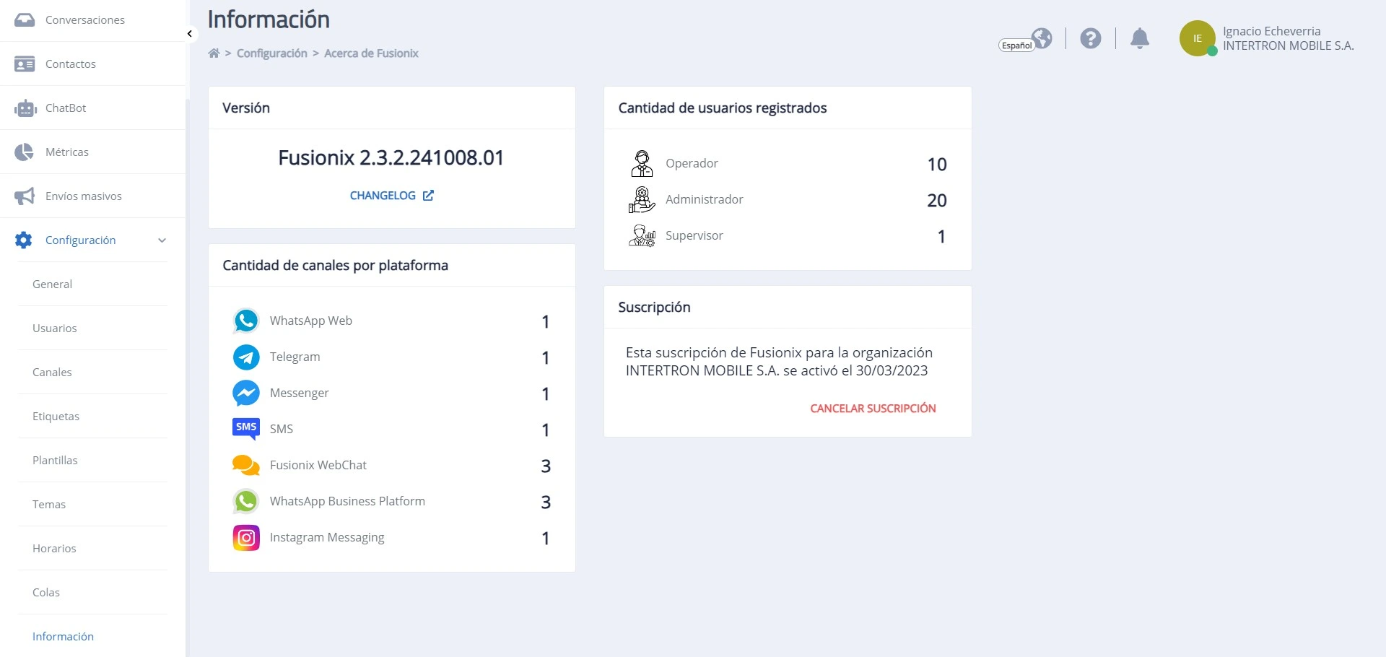Open the Métricas menu label
The height and width of the screenshot is (657, 1386).
67,152
